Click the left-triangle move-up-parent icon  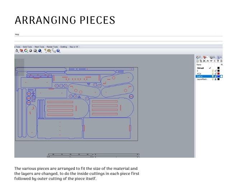[214, 61]
